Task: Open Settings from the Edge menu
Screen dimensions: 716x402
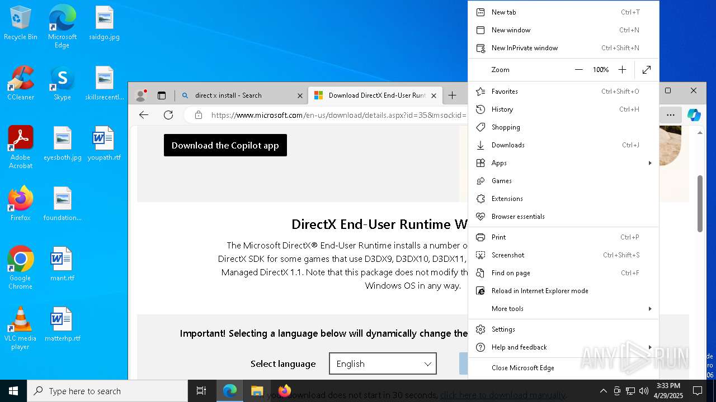Action: click(x=563, y=329)
